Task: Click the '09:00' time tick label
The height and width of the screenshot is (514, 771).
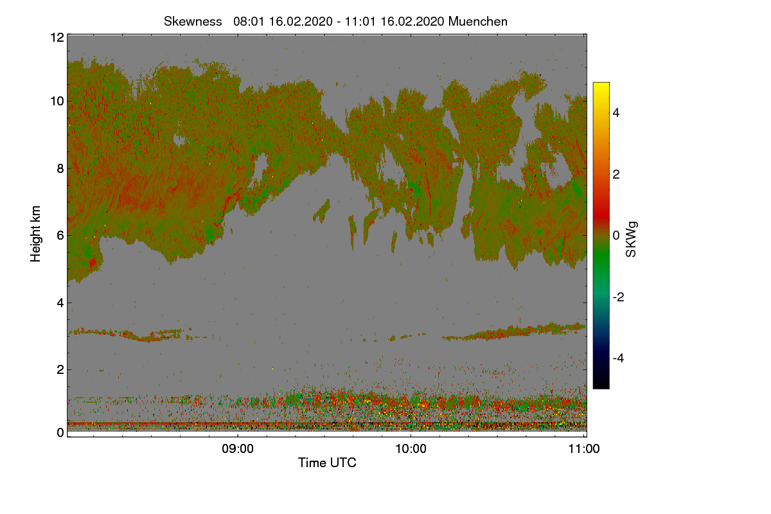Action: point(238,449)
